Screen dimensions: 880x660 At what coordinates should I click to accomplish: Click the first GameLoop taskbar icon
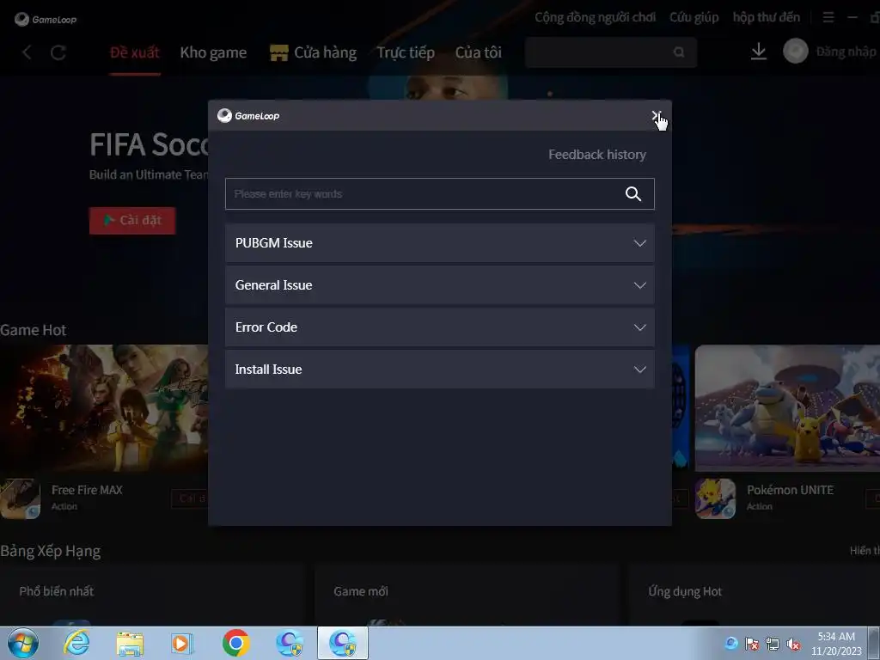[x=290, y=643]
